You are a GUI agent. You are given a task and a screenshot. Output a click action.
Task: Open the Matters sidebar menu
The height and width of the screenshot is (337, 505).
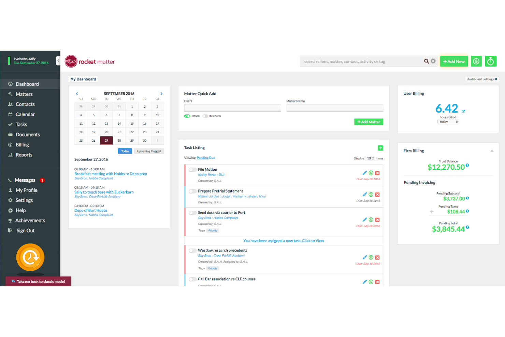point(24,94)
